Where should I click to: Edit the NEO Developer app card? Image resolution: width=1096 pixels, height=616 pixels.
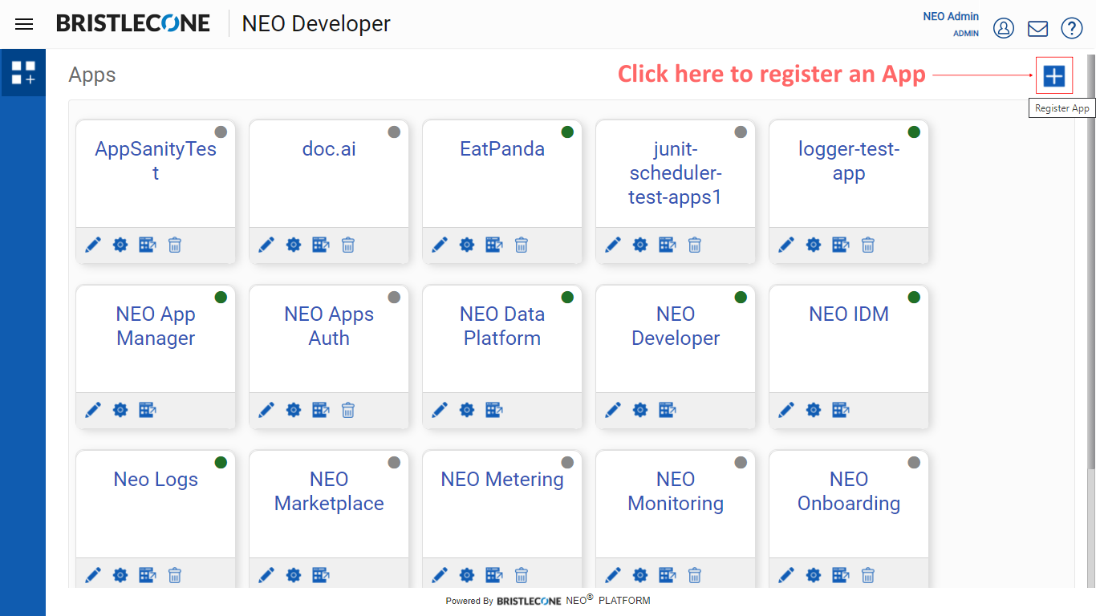[613, 410]
